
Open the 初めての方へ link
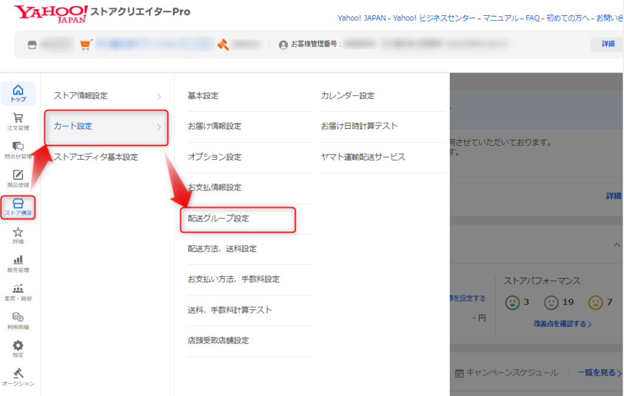click(568, 18)
